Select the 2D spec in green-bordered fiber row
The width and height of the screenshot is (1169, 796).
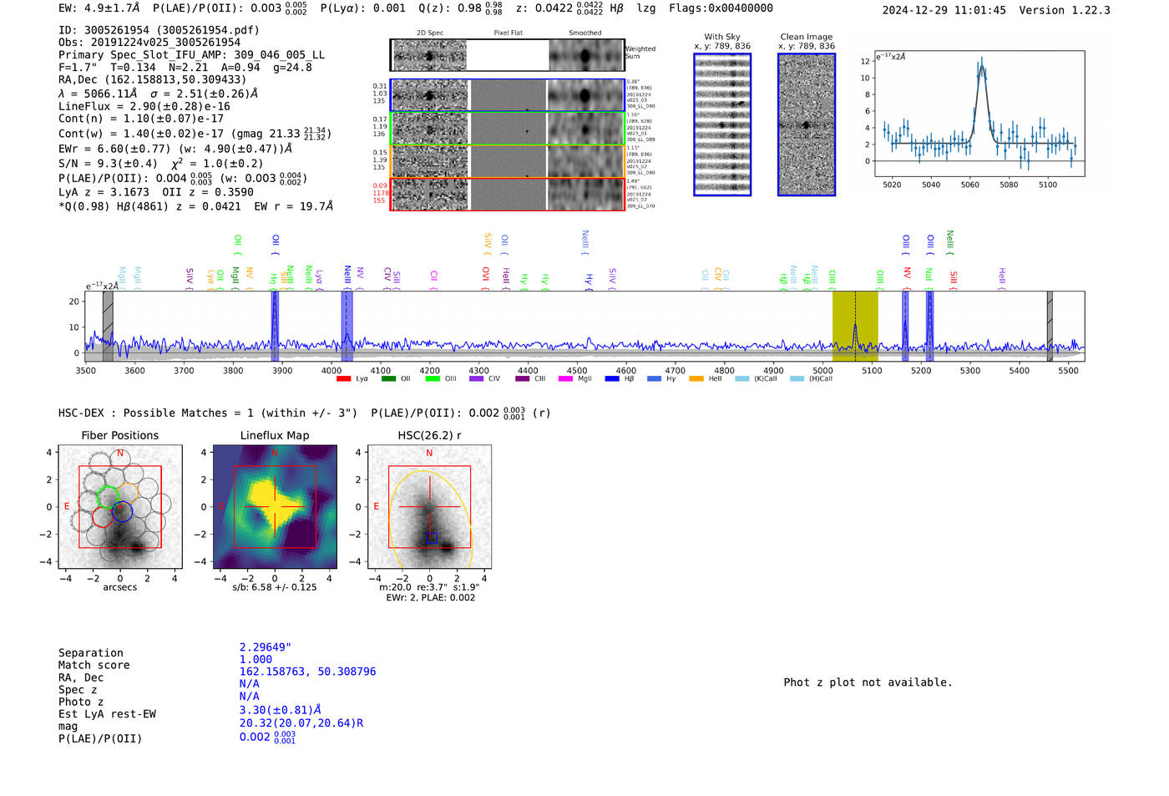(x=430, y=129)
